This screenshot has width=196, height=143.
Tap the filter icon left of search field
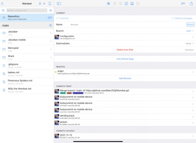(3, 10)
